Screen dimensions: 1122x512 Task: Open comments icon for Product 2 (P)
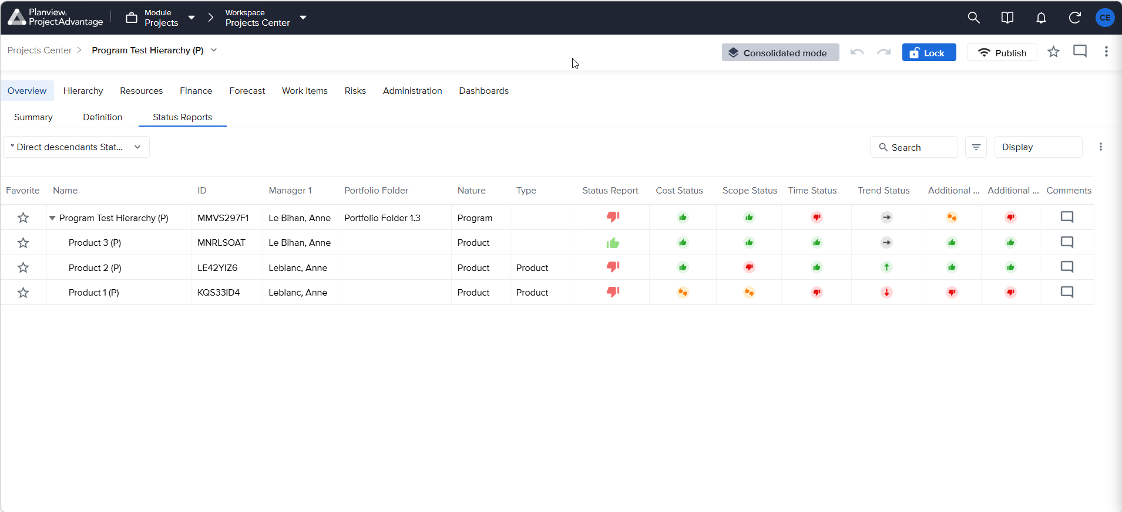1067,267
